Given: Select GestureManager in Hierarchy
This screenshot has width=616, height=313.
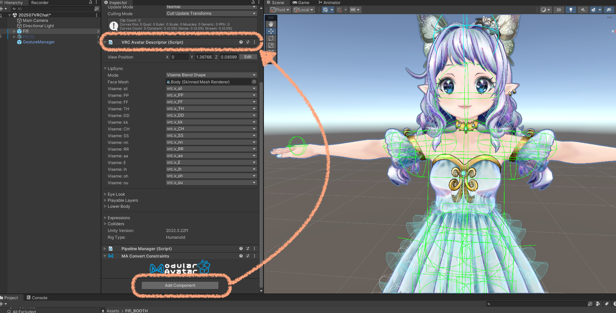Looking at the screenshot, I should [39, 42].
